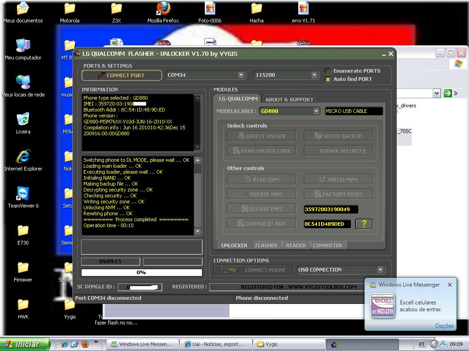
Task: Click the Excell celulares messenger avatar
Action: tap(382, 306)
